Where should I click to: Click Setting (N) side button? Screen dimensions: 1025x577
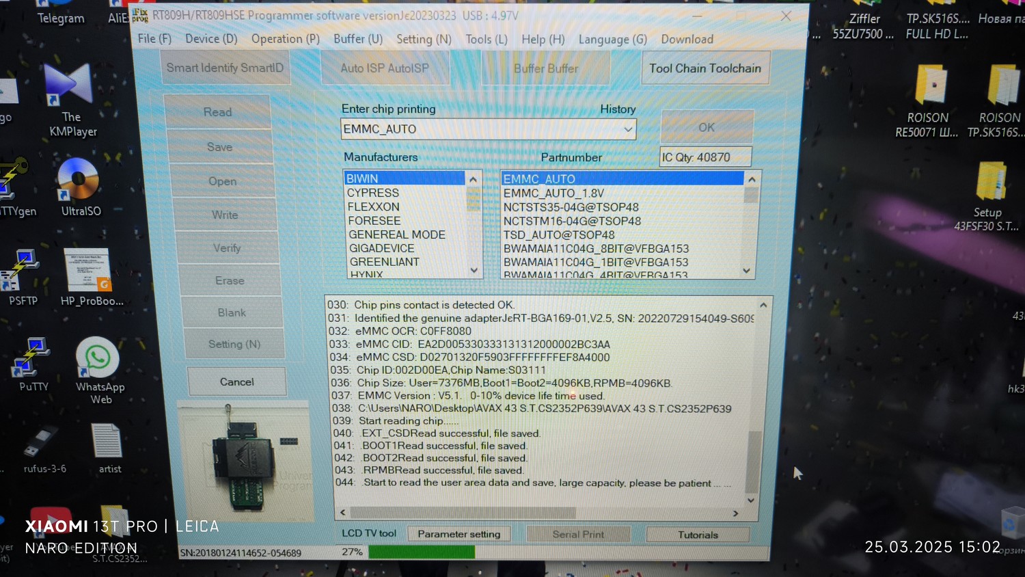pyautogui.click(x=234, y=343)
